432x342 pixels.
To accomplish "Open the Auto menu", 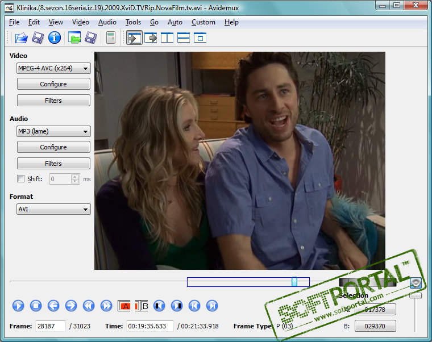I will [175, 22].
